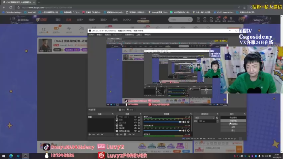Open the 场景集合(S) menu in OBS
The width and height of the screenshot is (283, 159).
coord(129,35)
